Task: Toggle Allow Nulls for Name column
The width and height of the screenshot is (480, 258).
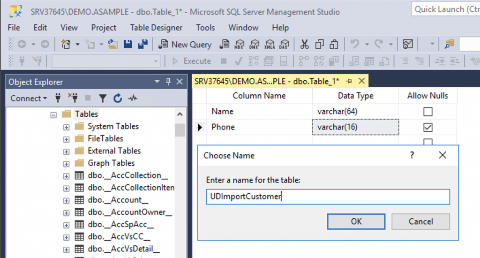Action: [427, 112]
